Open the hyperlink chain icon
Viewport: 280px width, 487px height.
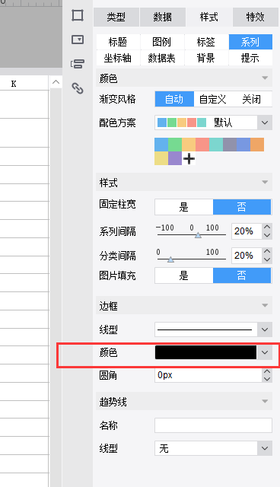tap(78, 88)
